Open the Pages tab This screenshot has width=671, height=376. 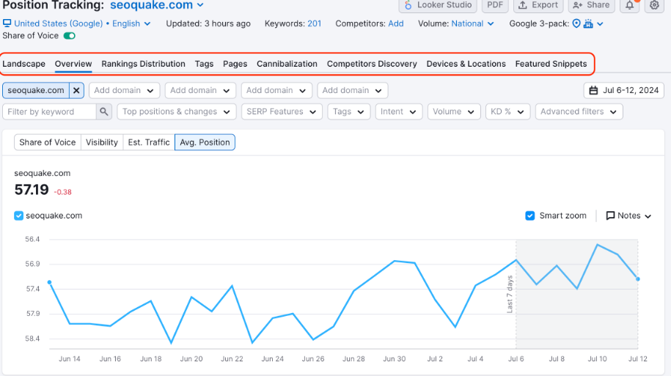235,64
